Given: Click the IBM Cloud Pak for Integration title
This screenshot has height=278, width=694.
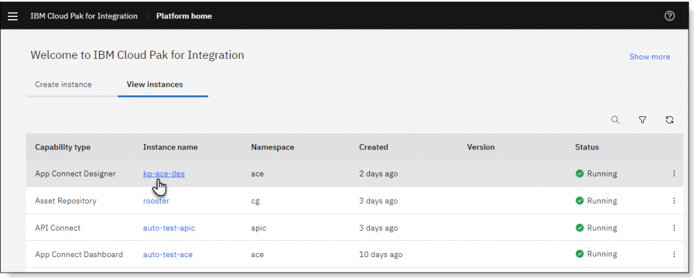Looking at the screenshot, I should pos(84,16).
